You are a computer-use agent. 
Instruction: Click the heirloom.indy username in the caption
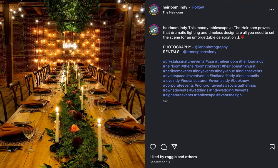pos(175,28)
